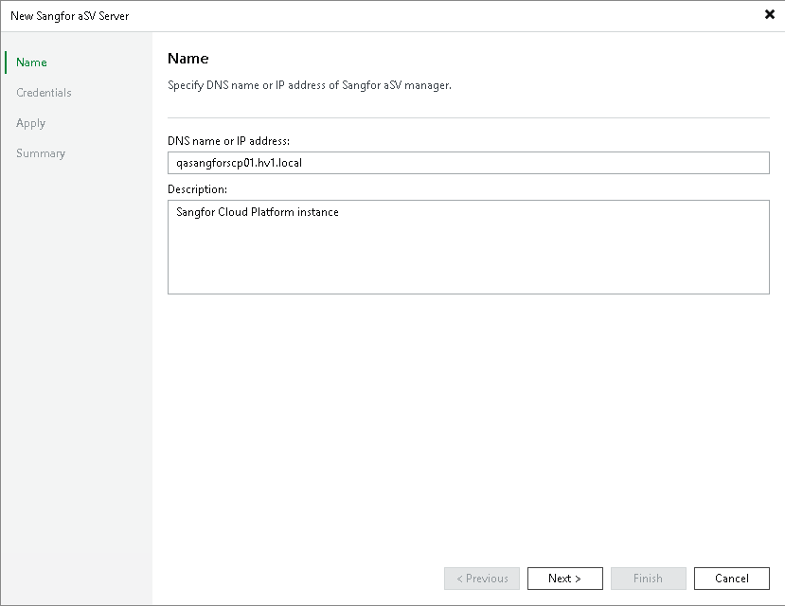This screenshot has height=606, width=785.
Task: Click the 'Name' page heading
Action: (187, 59)
